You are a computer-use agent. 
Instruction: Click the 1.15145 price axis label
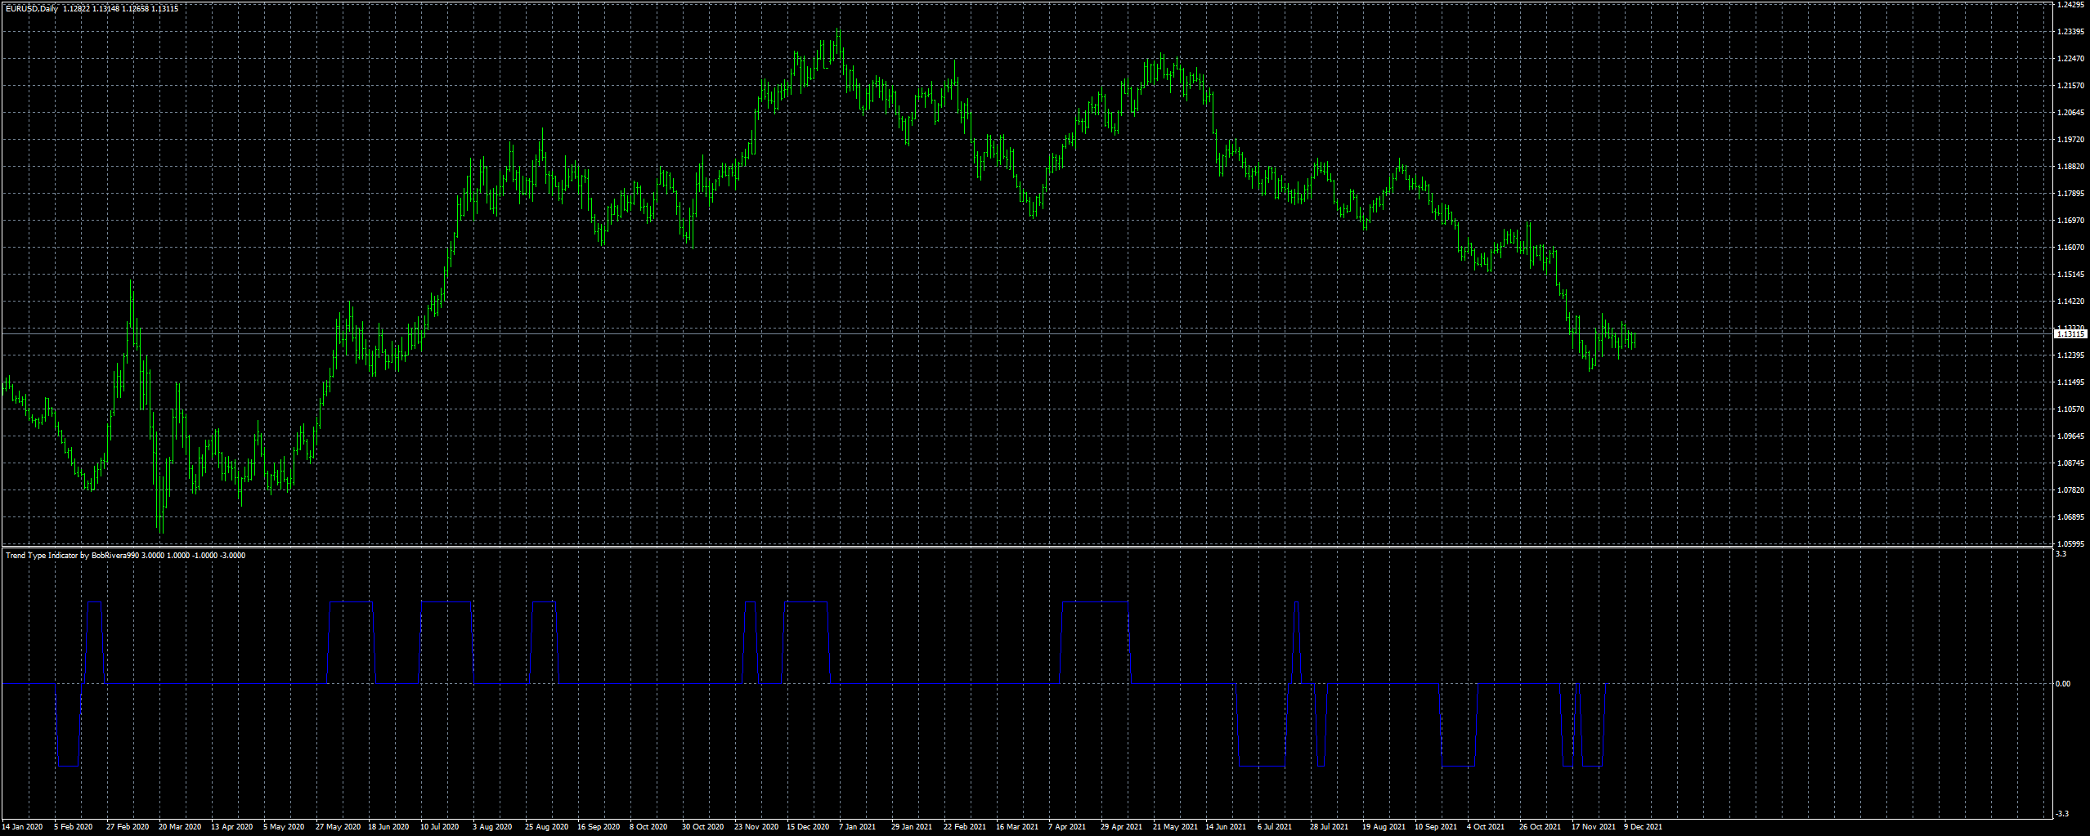tap(2070, 275)
